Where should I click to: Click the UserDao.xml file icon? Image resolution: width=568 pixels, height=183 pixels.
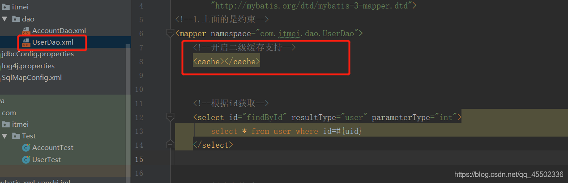pyautogui.click(x=26, y=43)
